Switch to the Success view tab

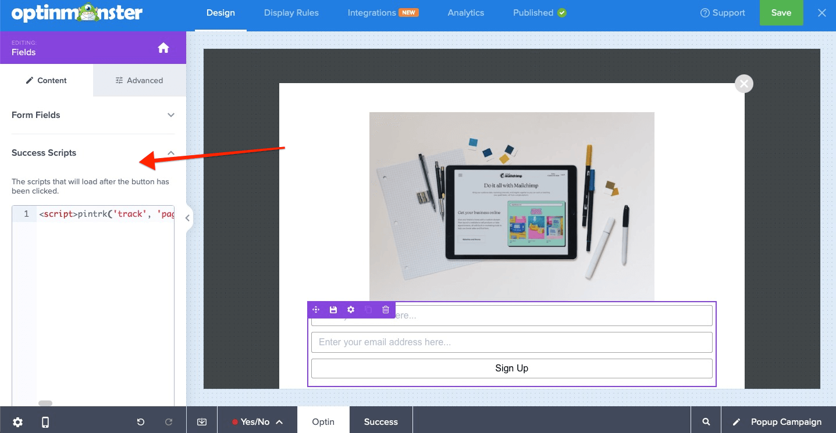click(x=381, y=422)
